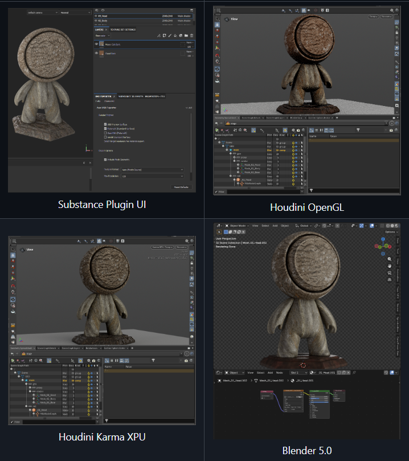The height and width of the screenshot is (461, 409).
Task: Open Karma XPU renderer dropdown in Houdini Karma viewport
Action: (x=162, y=247)
